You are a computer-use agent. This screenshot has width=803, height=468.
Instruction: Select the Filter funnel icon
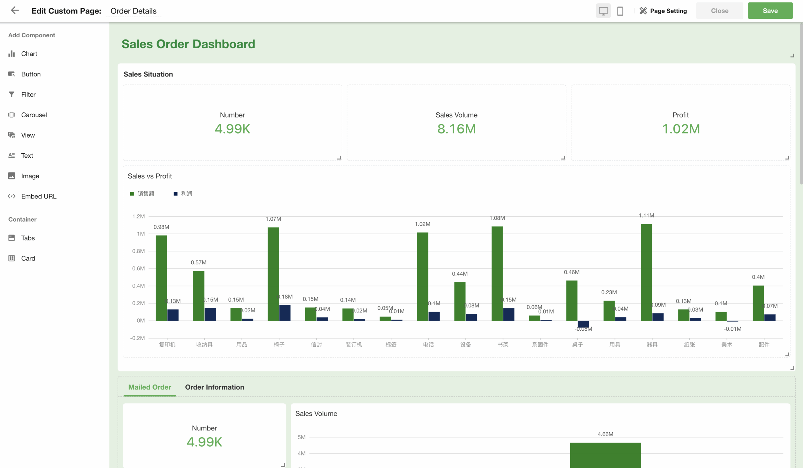coord(12,94)
